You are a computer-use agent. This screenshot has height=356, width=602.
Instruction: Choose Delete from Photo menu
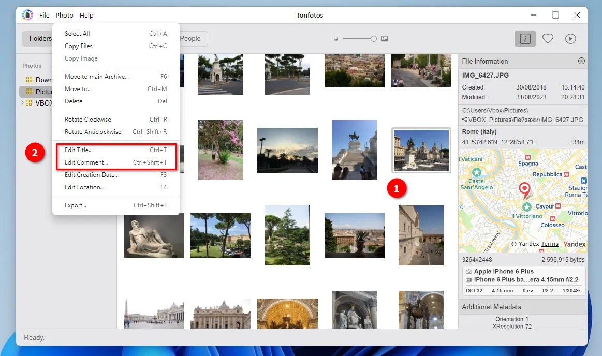pyautogui.click(x=116, y=101)
